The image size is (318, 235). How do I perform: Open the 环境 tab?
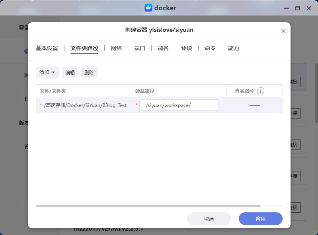(187, 48)
